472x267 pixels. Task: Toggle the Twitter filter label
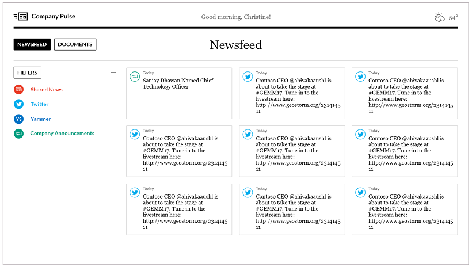(x=40, y=104)
